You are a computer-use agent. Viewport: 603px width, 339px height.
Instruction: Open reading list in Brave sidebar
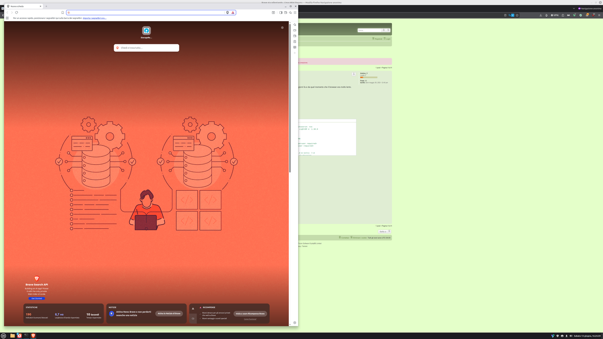295,47
